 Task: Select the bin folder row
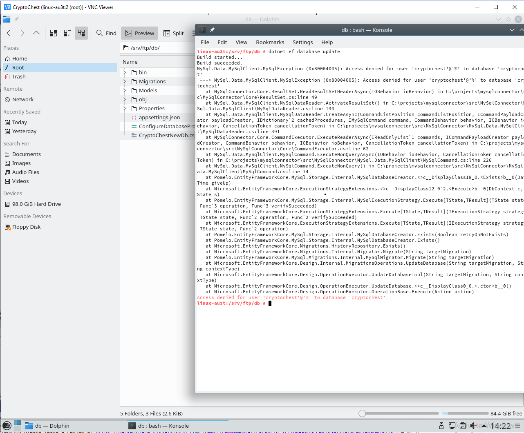[158, 72]
